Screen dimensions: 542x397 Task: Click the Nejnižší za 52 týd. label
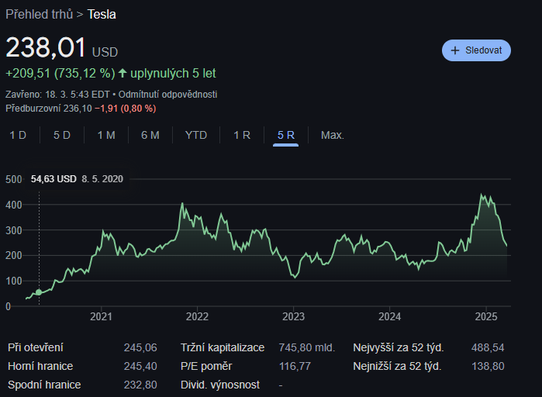click(397, 366)
